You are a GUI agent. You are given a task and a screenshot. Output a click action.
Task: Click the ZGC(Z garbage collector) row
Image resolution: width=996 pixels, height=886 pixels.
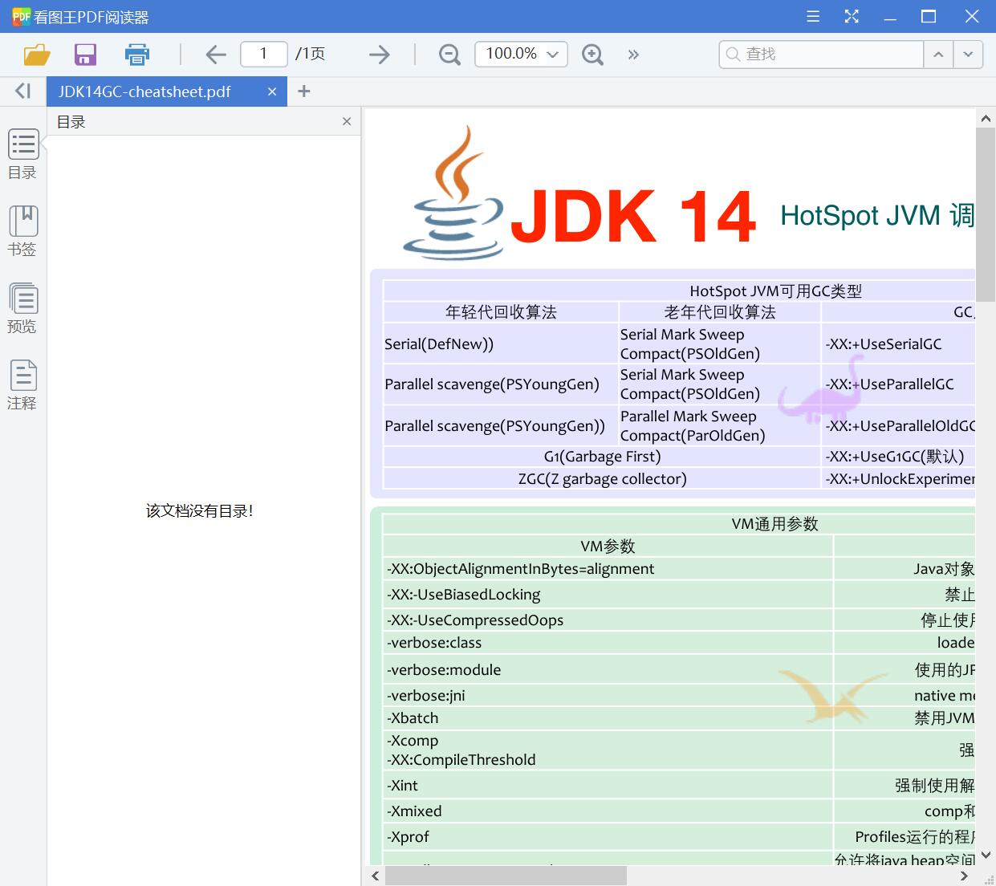[602, 479]
